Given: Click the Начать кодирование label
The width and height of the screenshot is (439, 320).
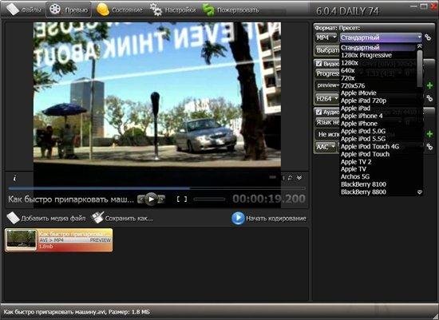Looking at the screenshot, I should coord(276,219).
